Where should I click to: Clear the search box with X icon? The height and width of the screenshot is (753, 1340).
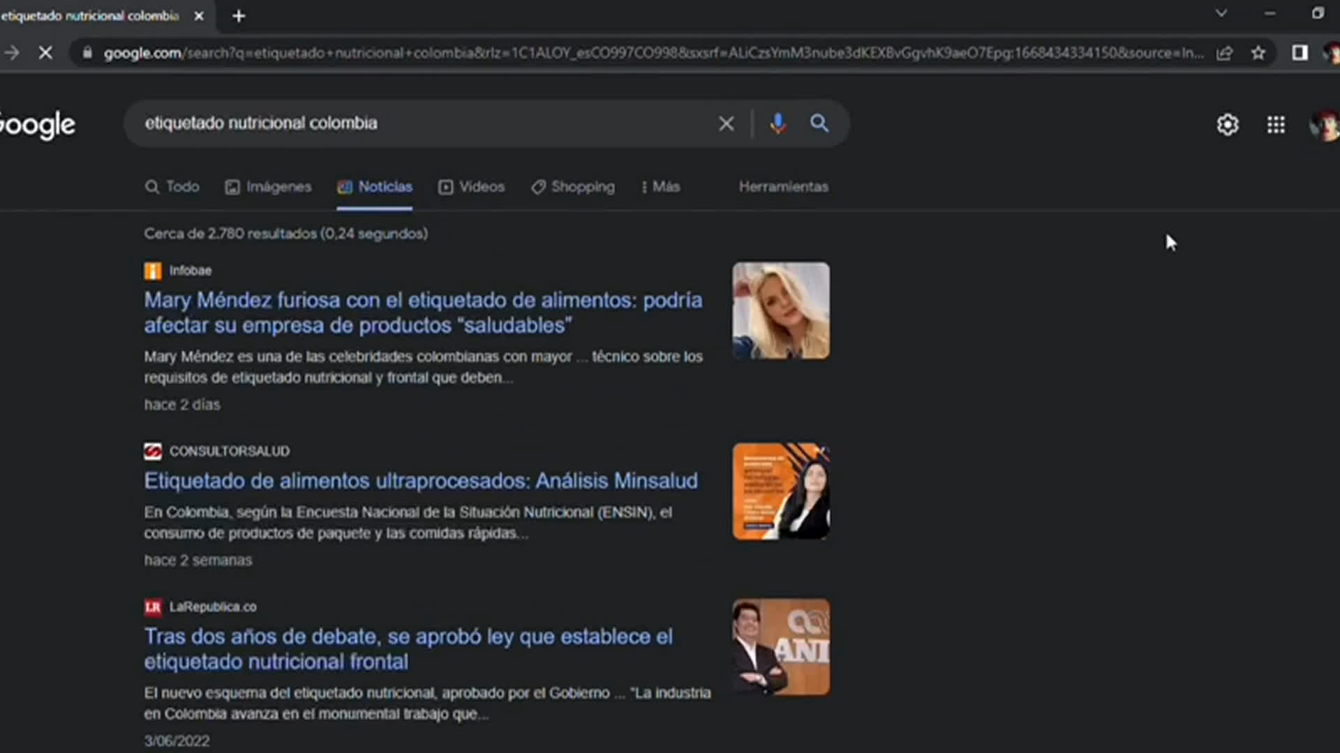(x=726, y=123)
